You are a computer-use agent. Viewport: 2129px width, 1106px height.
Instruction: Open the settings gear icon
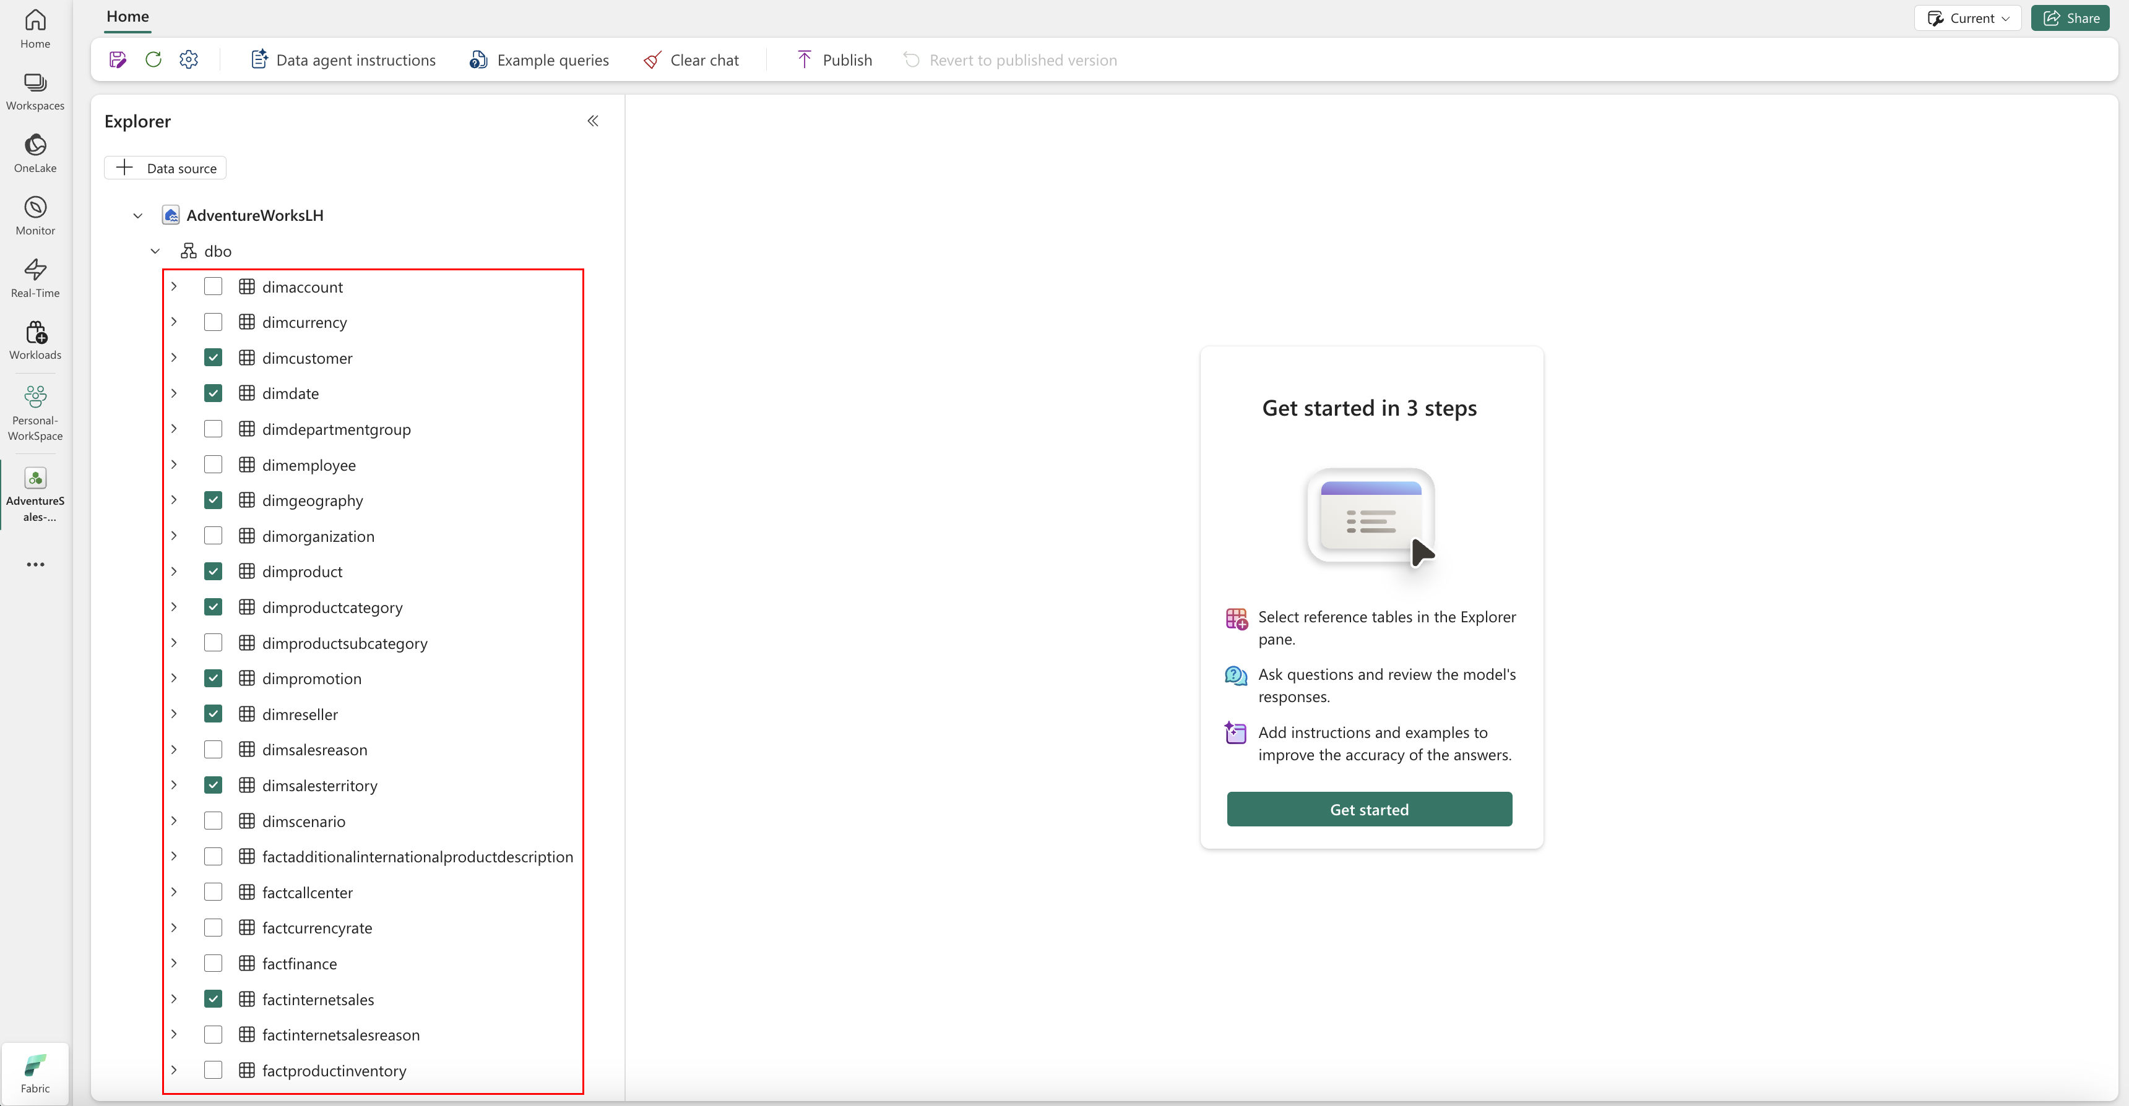point(188,59)
